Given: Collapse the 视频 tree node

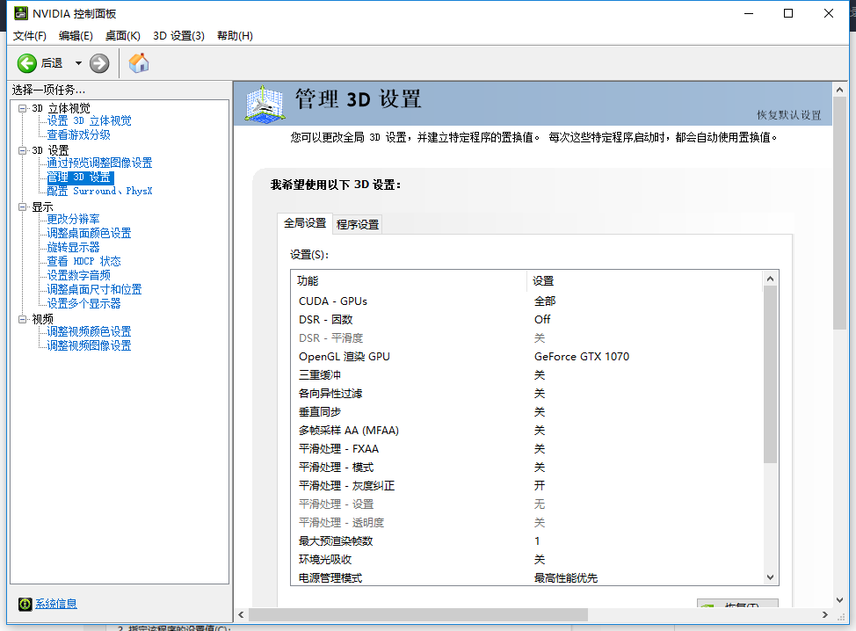Looking at the screenshot, I should click(23, 319).
